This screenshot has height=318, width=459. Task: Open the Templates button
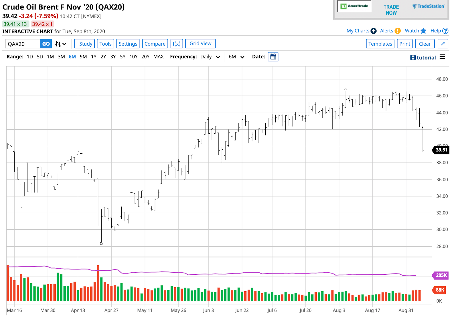tap(380, 44)
